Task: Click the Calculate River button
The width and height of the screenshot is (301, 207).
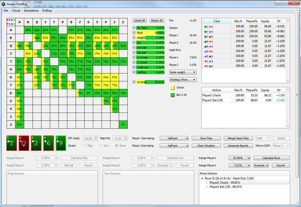Action: (271, 158)
